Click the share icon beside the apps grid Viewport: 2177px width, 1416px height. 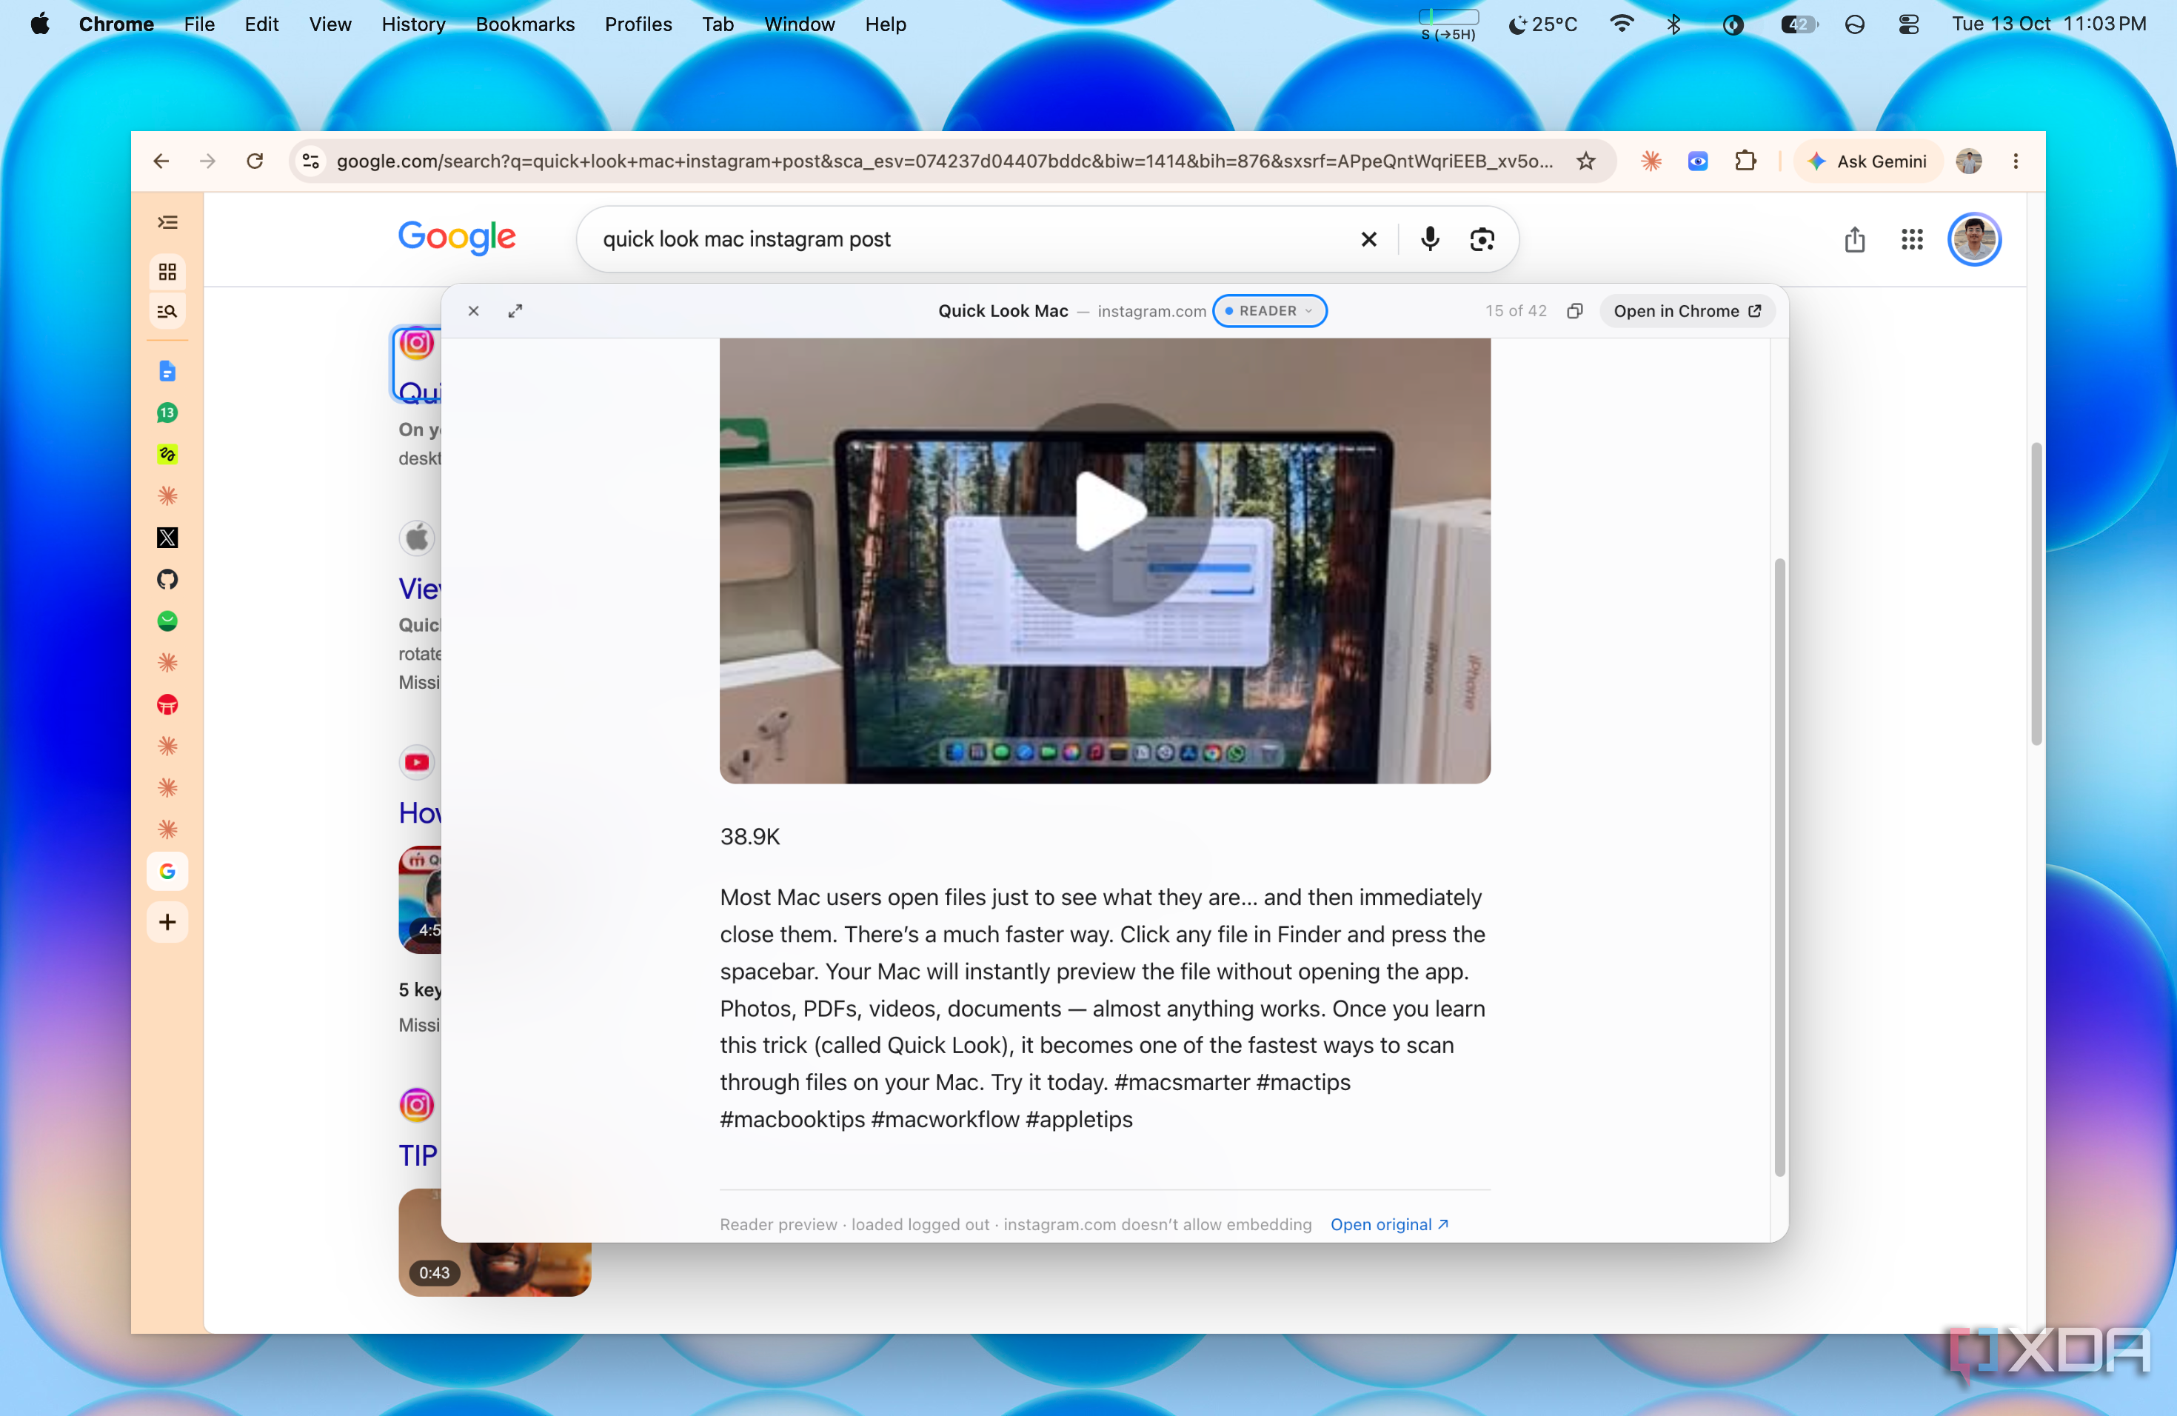click(x=1854, y=238)
